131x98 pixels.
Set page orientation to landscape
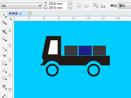[x=86, y=6]
